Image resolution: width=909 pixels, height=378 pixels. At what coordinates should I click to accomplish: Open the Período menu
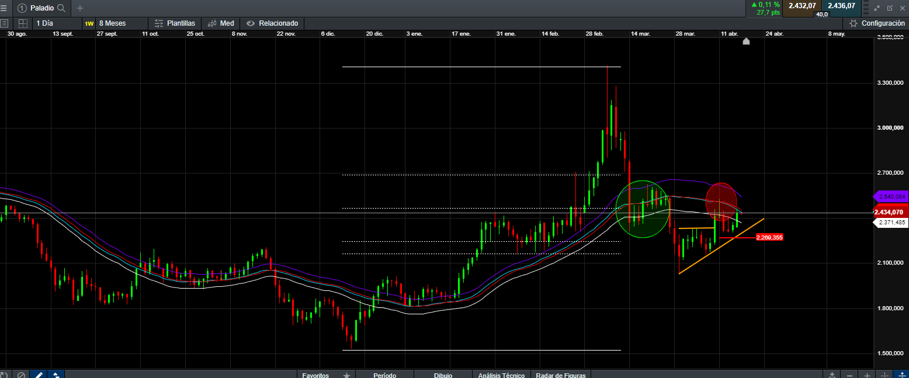[385, 375]
